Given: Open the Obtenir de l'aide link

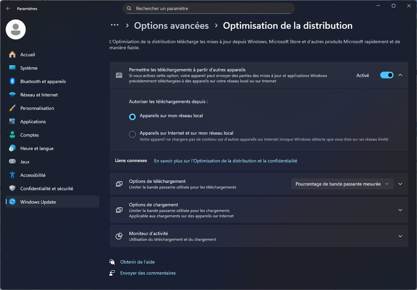Looking at the screenshot, I should point(137,262).
